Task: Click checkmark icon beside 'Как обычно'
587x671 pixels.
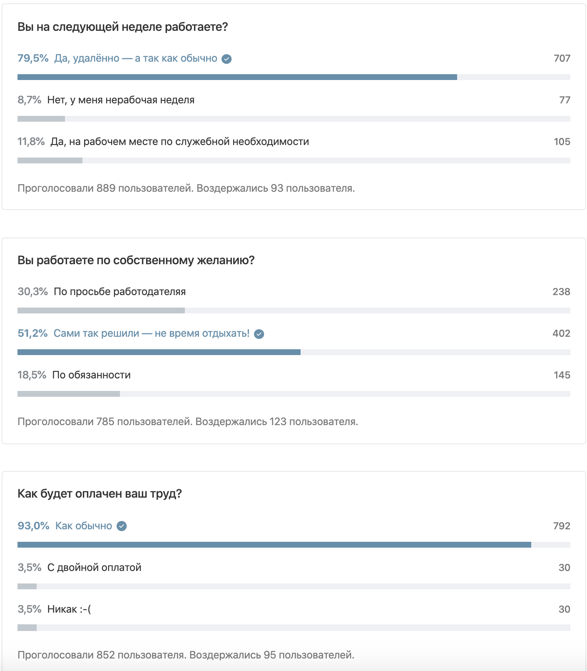Action: pos(122,526)
